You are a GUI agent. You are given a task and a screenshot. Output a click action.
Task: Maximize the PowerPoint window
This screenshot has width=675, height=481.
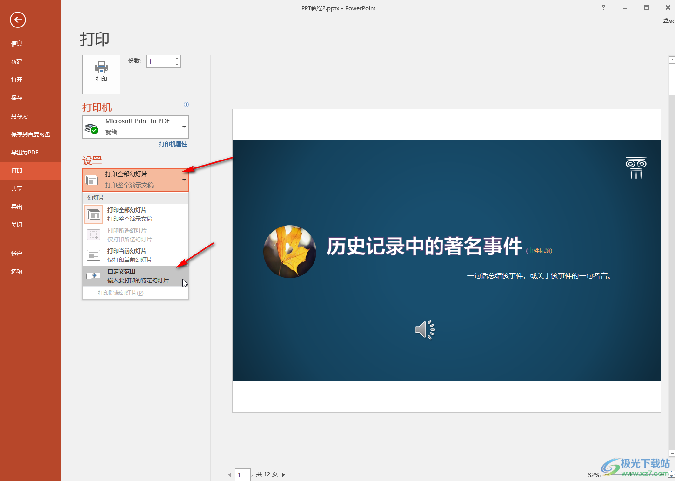647,7
